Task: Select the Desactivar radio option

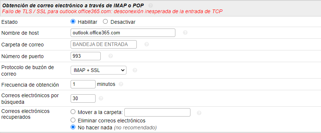Action: [x=105, y=22]
